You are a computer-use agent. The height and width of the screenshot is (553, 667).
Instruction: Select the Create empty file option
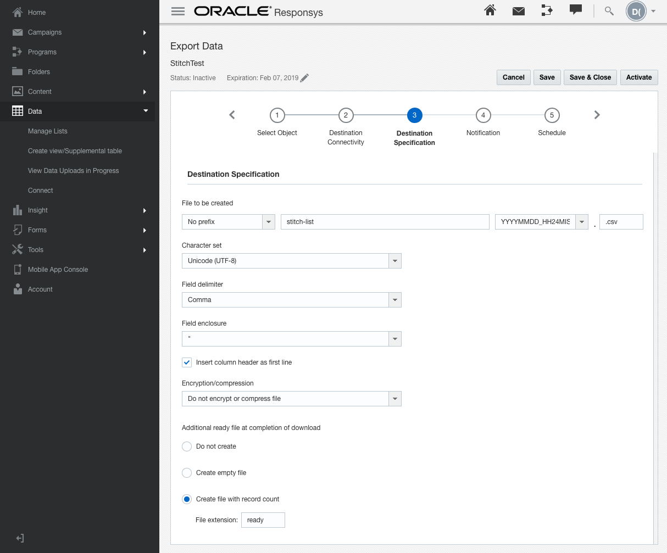coord(187,473)
